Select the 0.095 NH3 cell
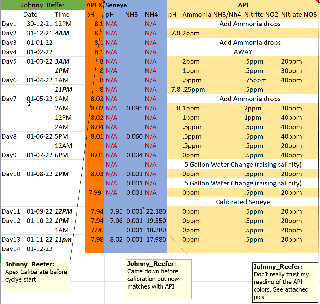Screen dimensions: 320x304 134,108
